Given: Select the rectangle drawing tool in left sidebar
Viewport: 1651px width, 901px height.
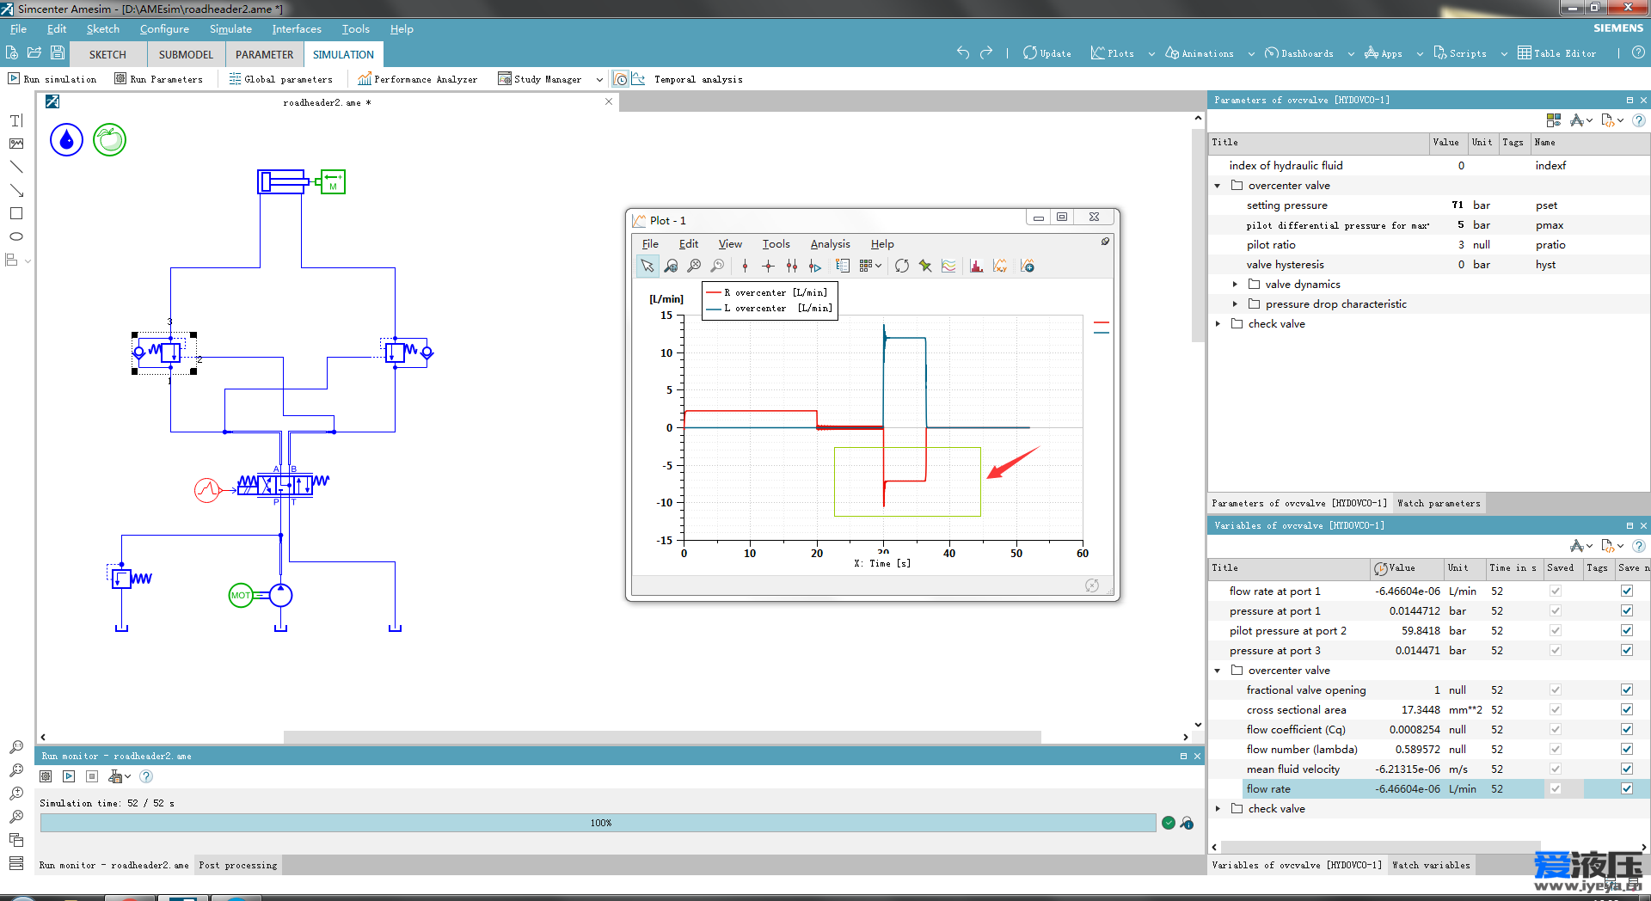Looking at the screenshot, I should point(16,213).
